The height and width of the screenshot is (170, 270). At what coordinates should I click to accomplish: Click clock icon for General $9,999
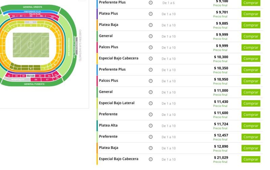pyautogui.click(x=151, y=36)
